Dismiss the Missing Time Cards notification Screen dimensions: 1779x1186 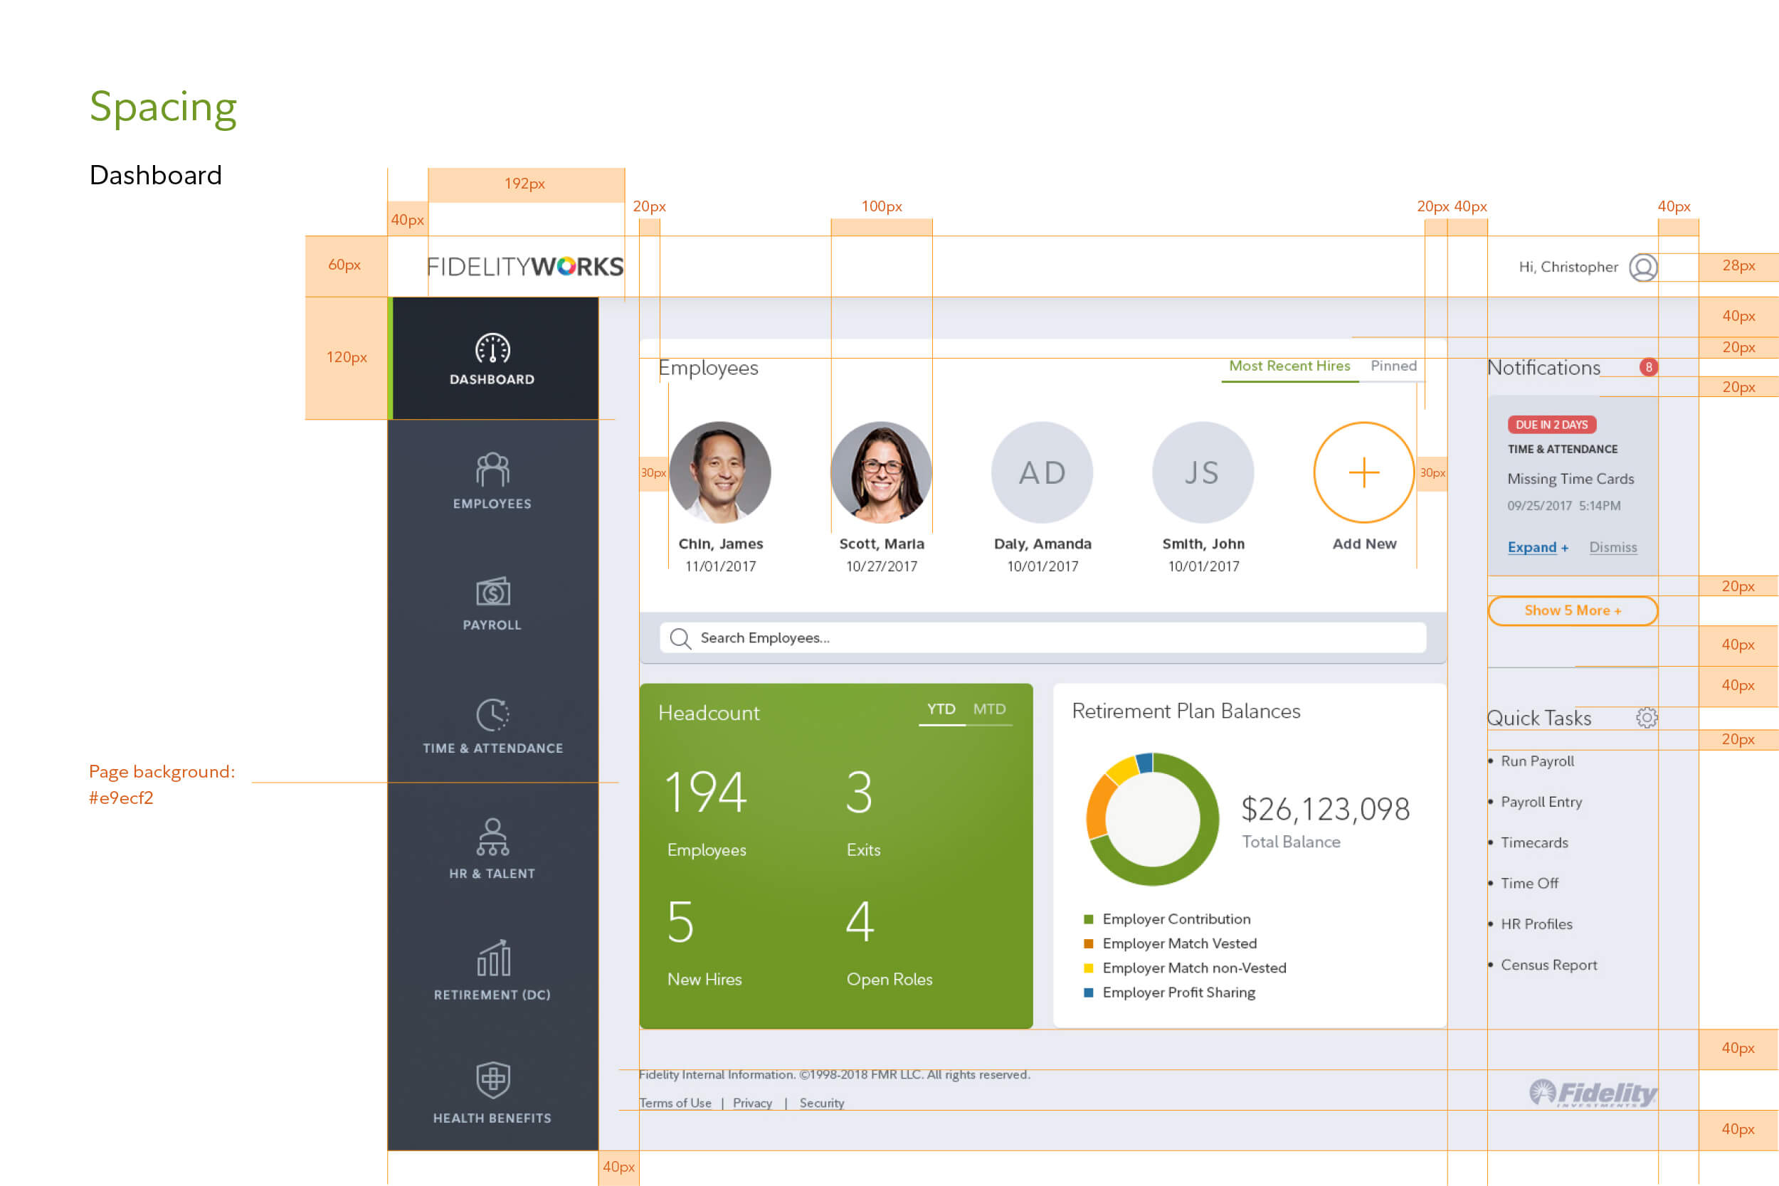tap(1612, 547)
